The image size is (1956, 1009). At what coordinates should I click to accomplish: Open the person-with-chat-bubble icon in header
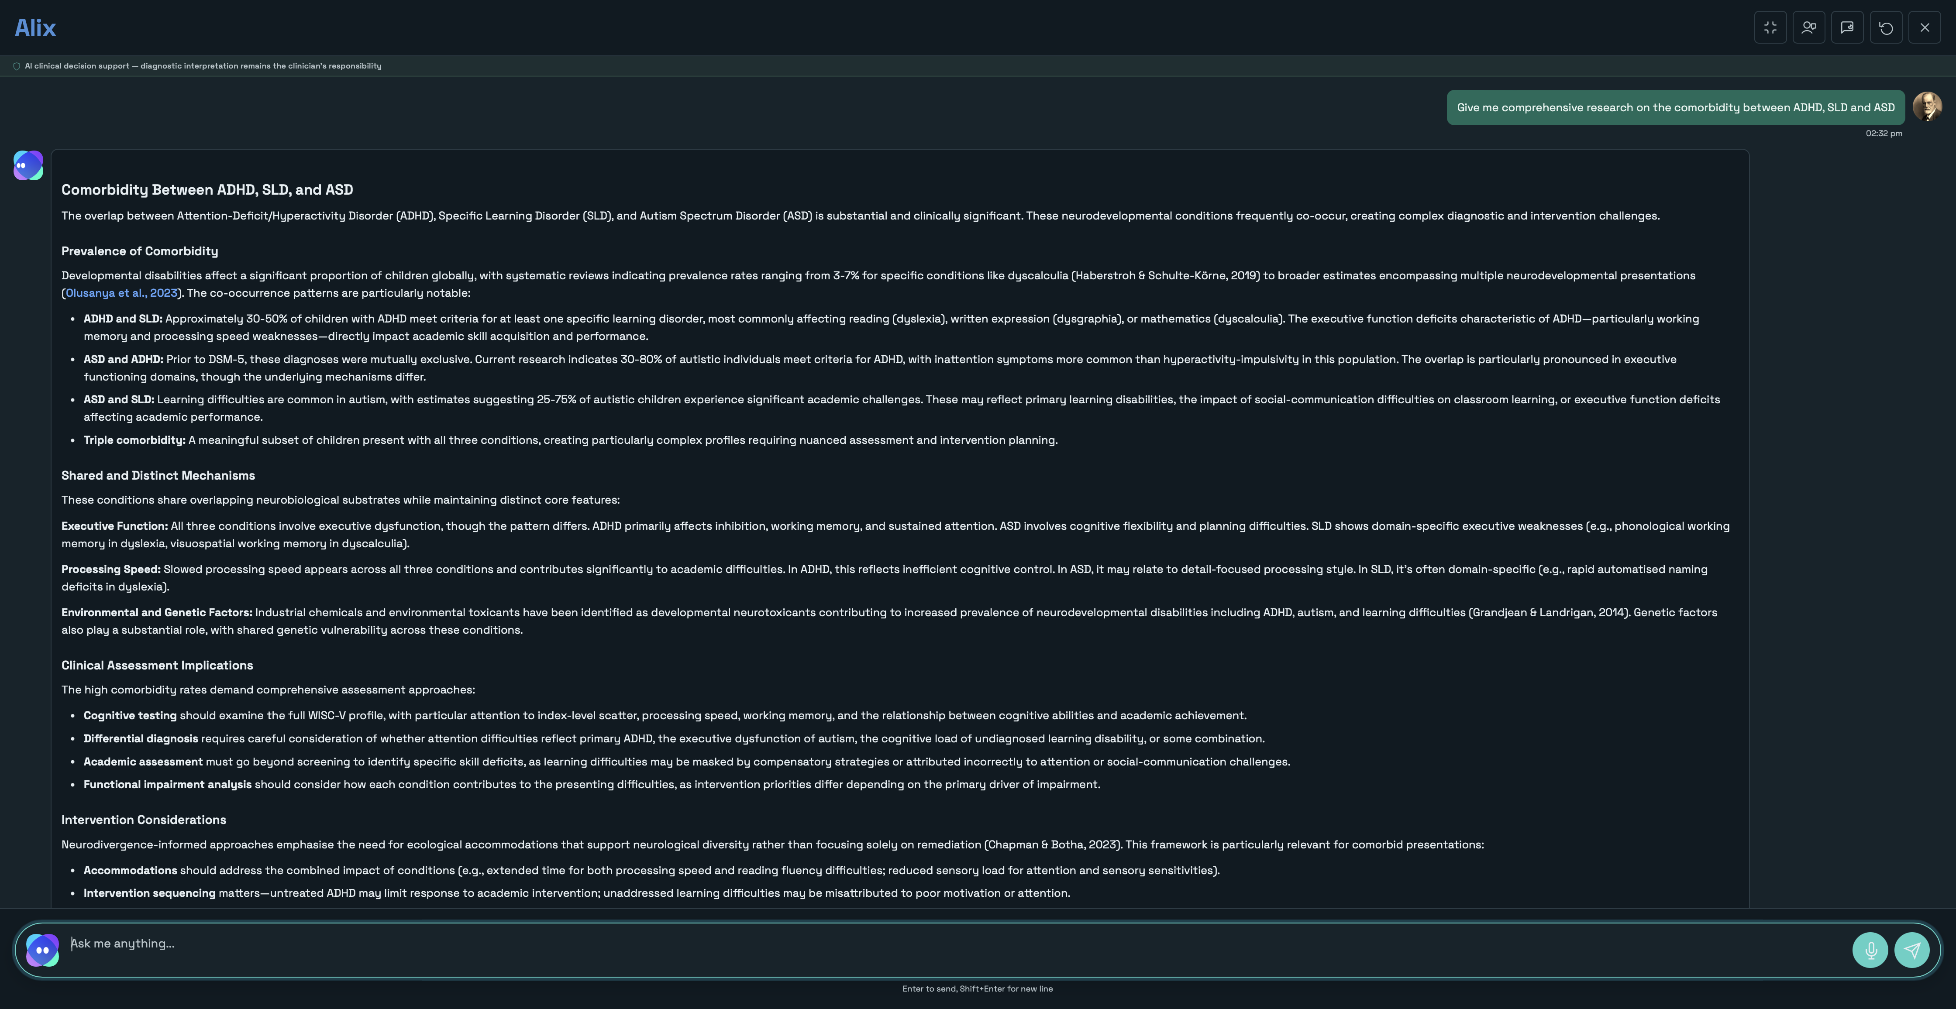[x=1809, y=27]
